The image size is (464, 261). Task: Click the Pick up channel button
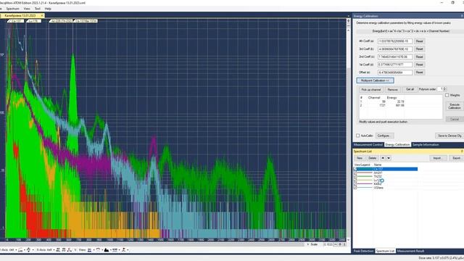370,89
